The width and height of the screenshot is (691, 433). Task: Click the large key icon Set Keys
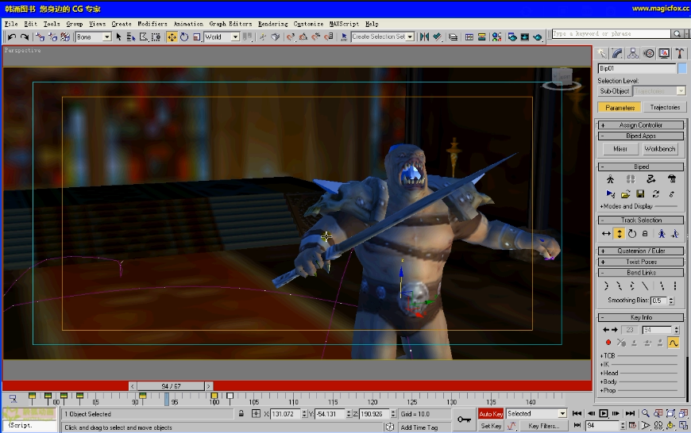point(464,420)
